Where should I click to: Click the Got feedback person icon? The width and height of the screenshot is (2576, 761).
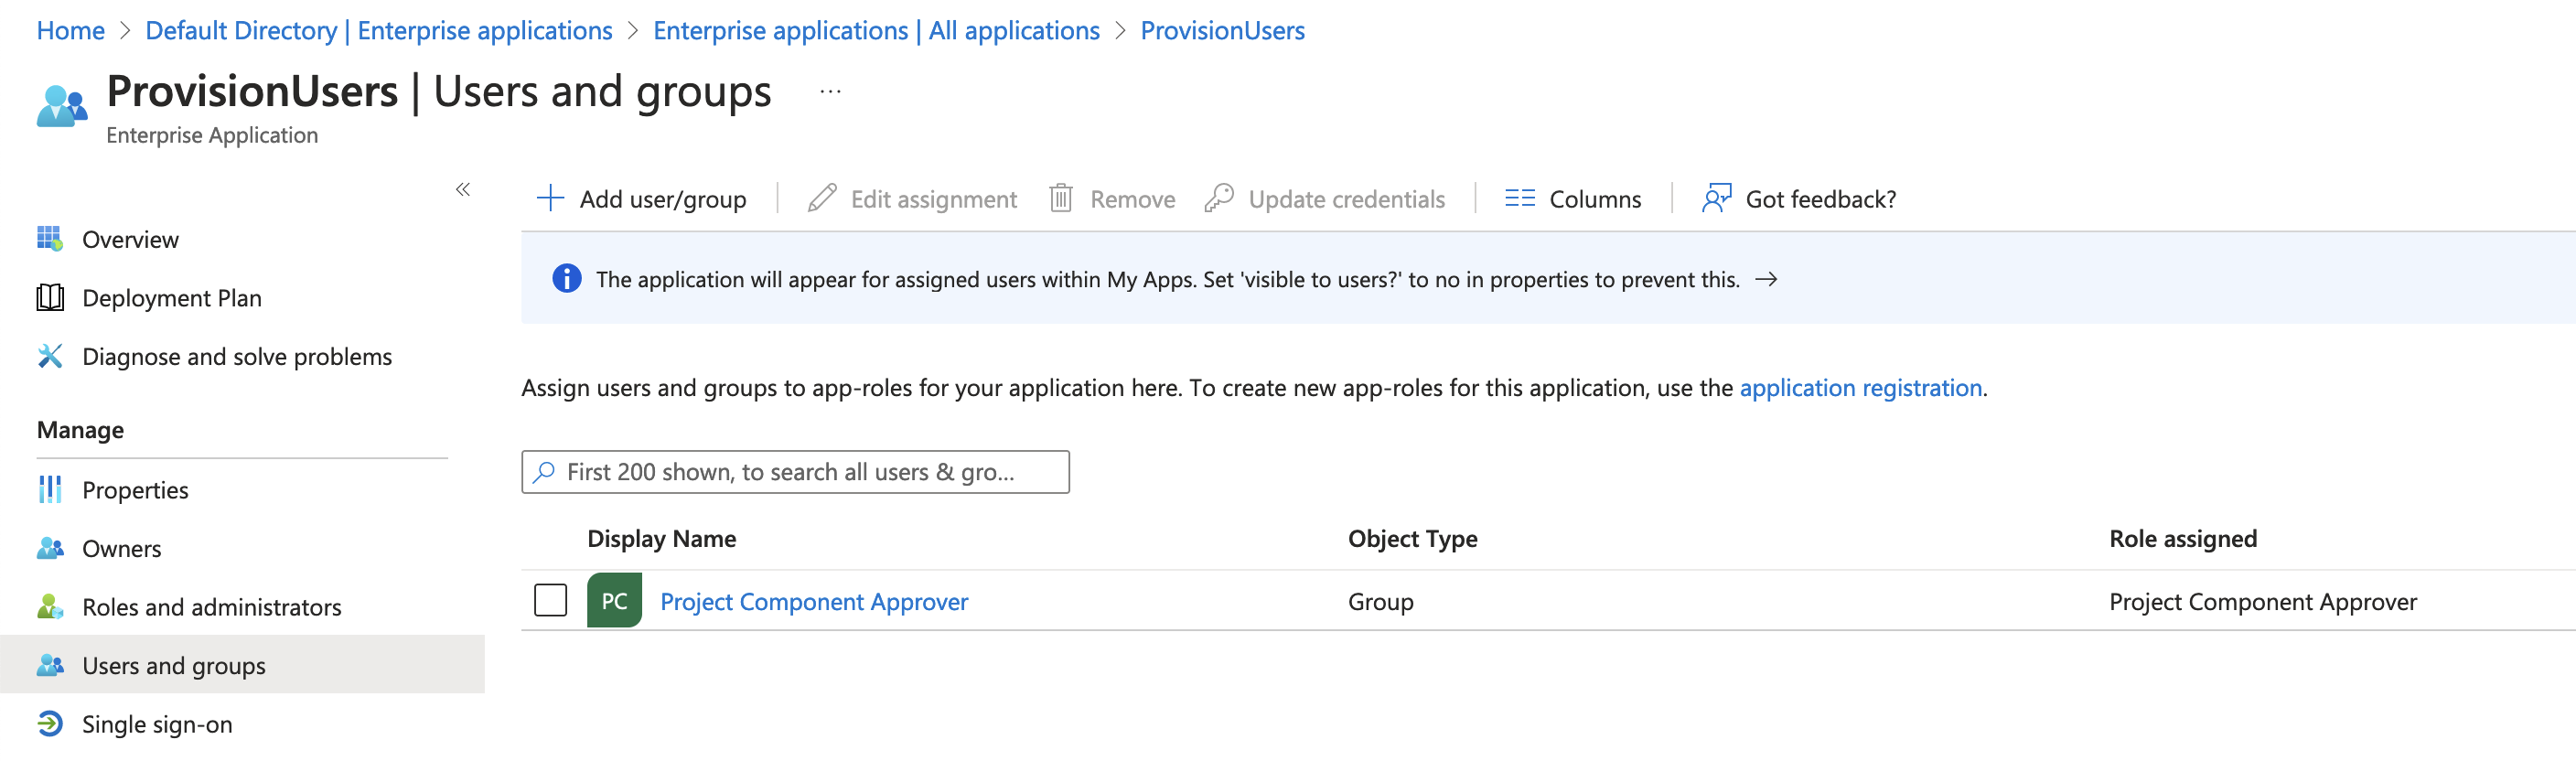point(1717,198)
